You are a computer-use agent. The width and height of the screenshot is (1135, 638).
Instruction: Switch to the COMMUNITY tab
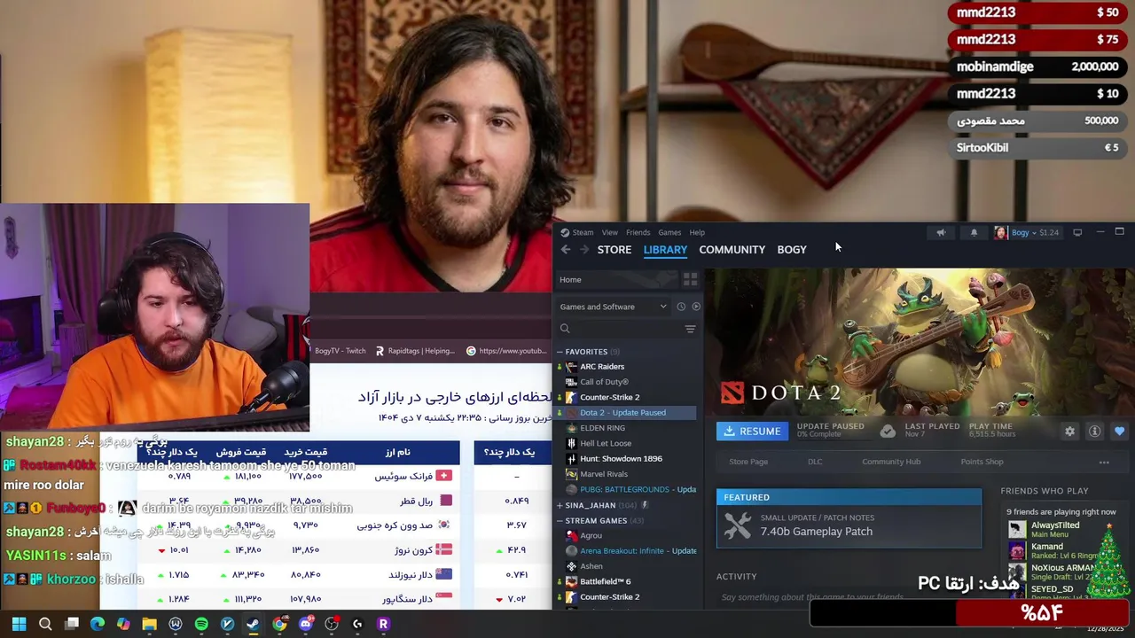[x=732, y=250]
